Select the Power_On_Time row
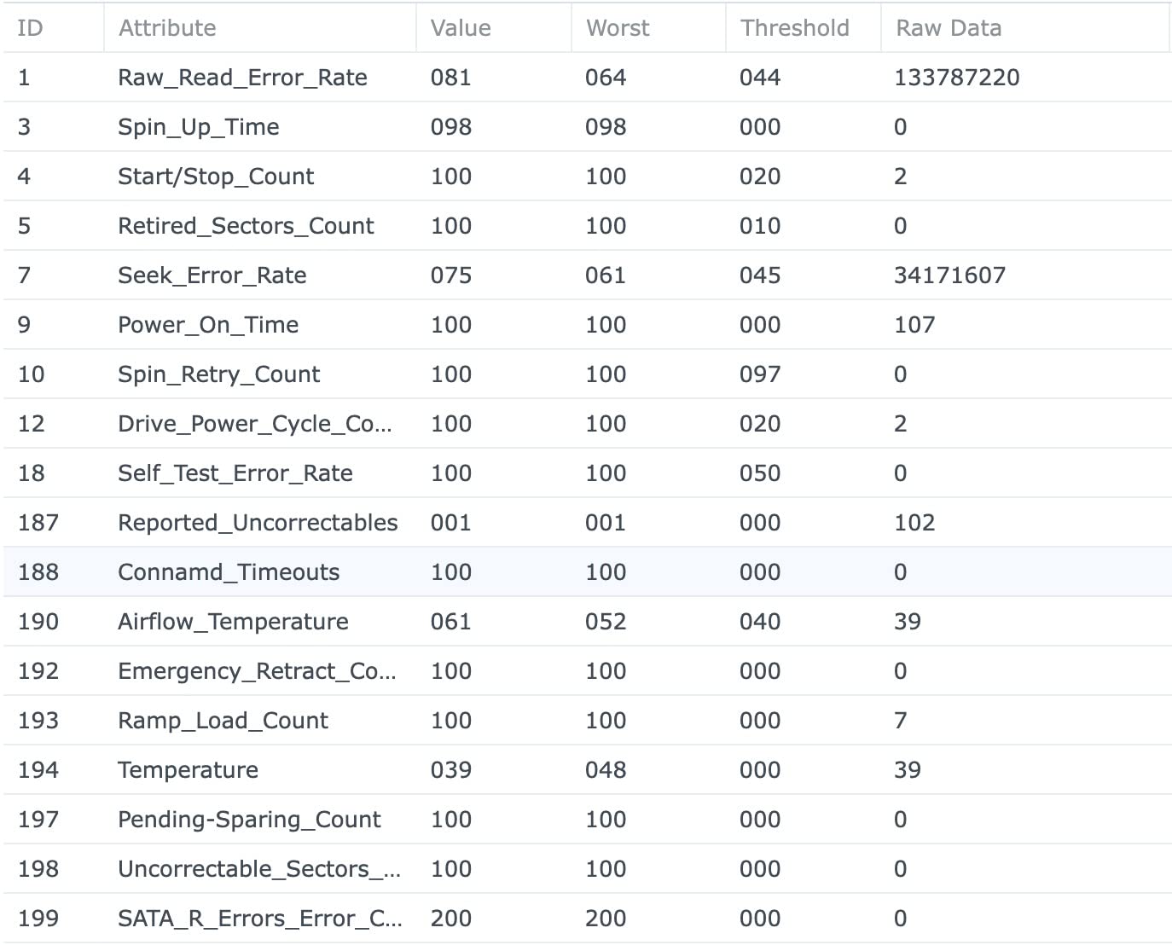 click(587, 325)
